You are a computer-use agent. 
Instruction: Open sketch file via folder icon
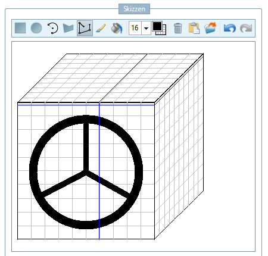[x=210, y=28]
